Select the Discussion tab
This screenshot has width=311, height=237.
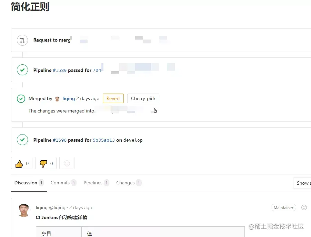coord(29,183)
